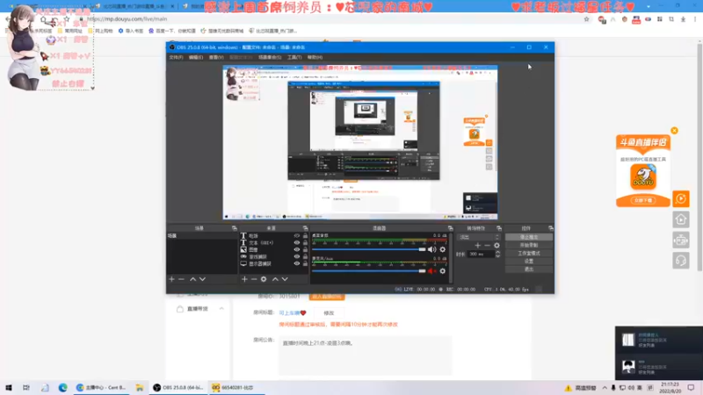The width and height of the screenshot is (703, 395).
Task: Show hidden system tray icons chevron
Action: point(605,388)
